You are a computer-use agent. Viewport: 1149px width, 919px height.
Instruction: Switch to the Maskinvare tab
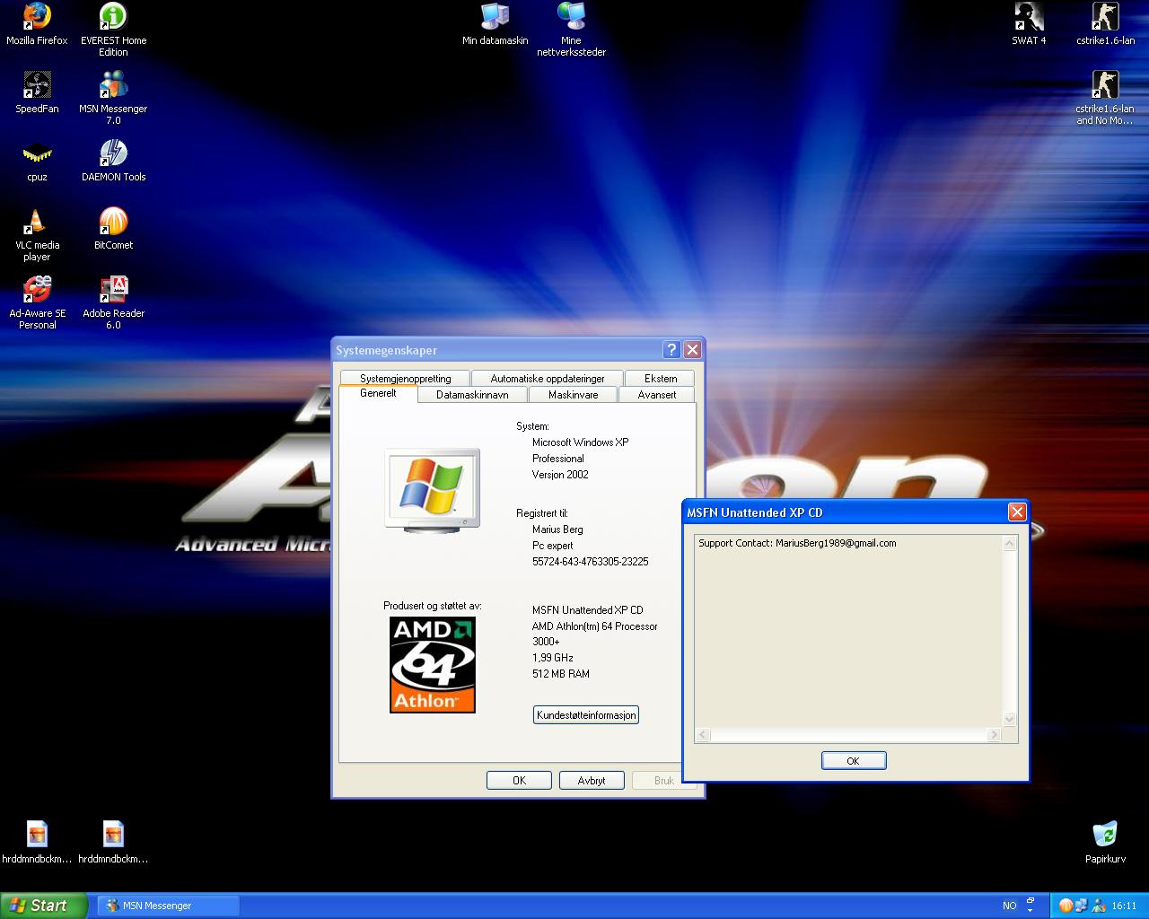click(x=573, y=395)
